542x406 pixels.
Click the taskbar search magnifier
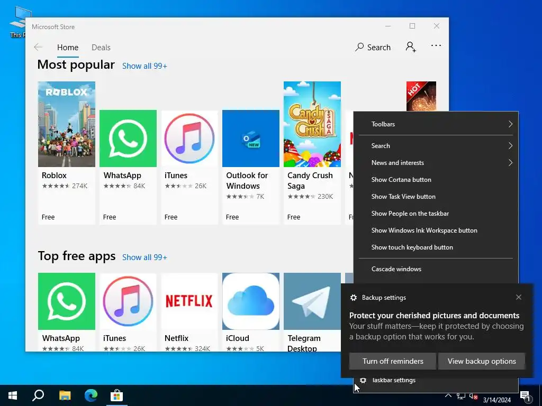click(x=38, y=395)
